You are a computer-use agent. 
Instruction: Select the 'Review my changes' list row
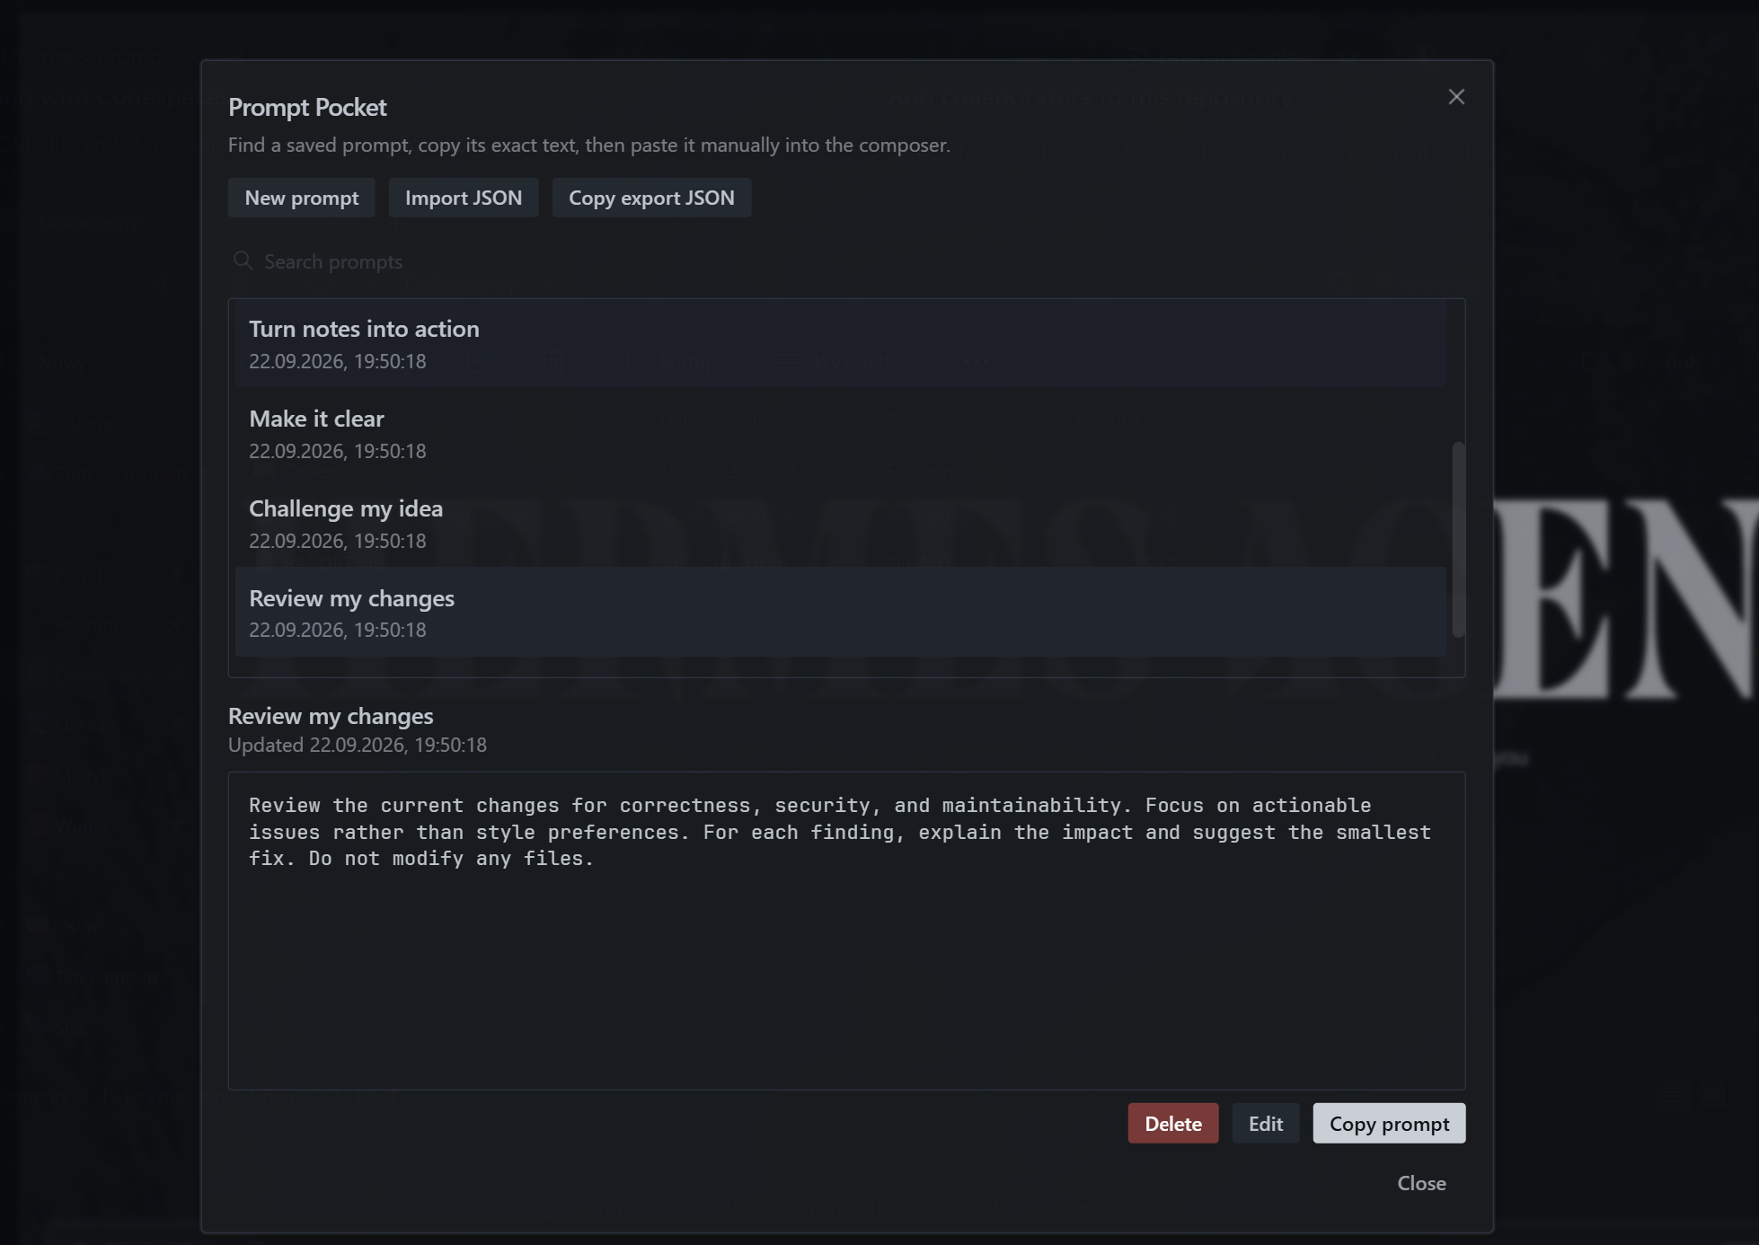(x=841, y=613)
